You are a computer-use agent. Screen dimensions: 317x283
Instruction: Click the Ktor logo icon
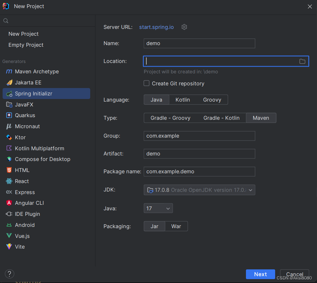click(9, 137)
